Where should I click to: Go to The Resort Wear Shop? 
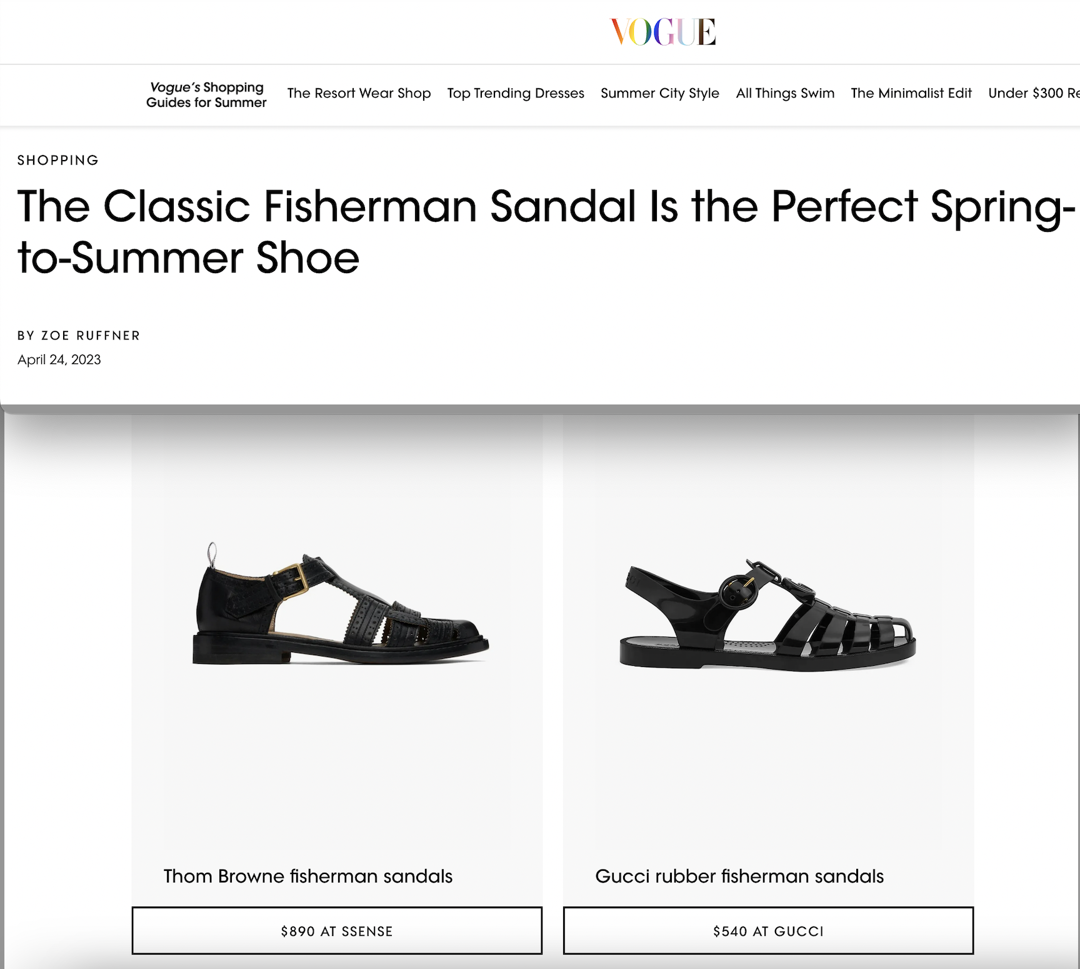click(359, 93)
